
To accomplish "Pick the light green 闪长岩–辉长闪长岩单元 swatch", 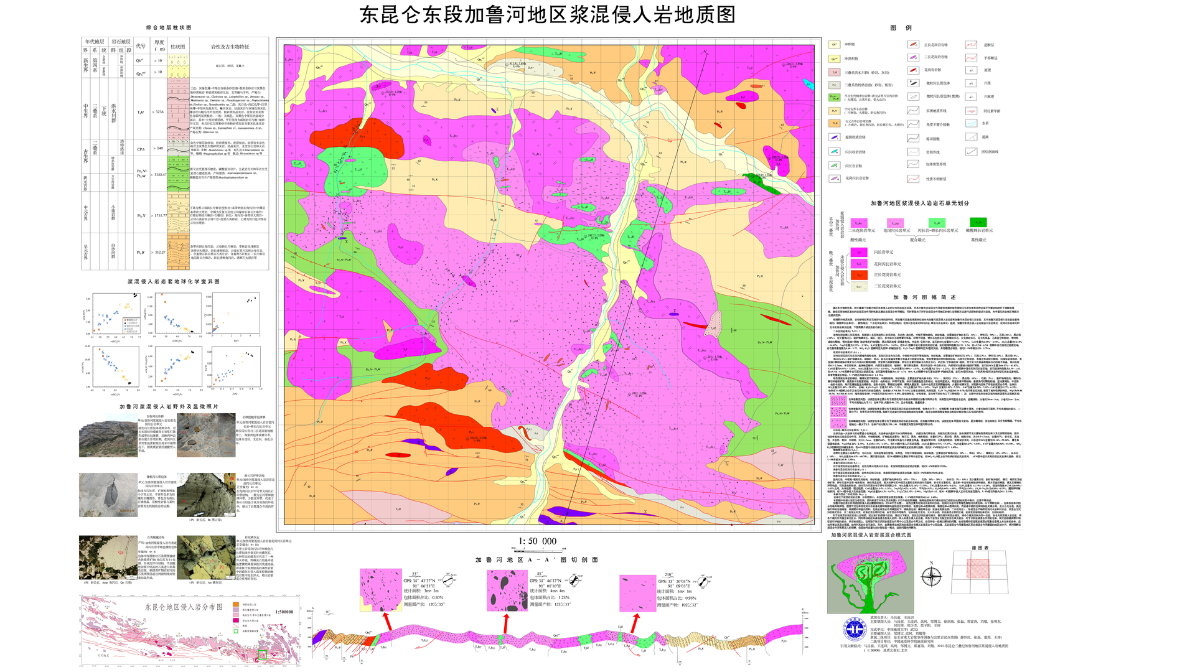I will pos(937,222).
